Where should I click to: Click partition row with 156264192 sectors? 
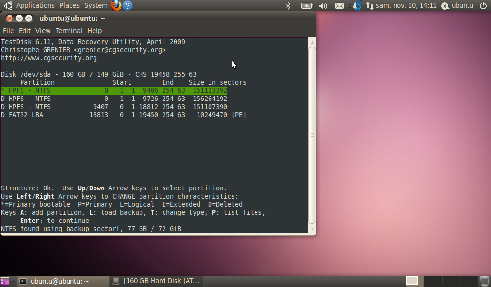point(114,99)
